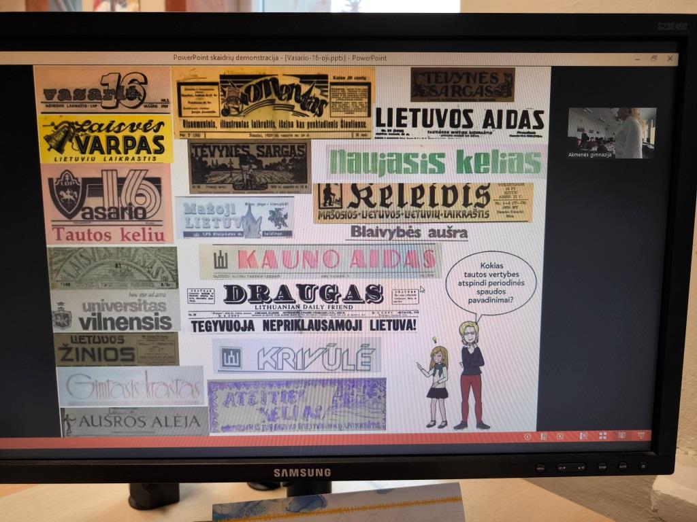Image resolution: width=697 pixels, height=522 pixels.
Task: Open Slide Sorter view icon
Action: pyautogui.click(x=603, y=436)
